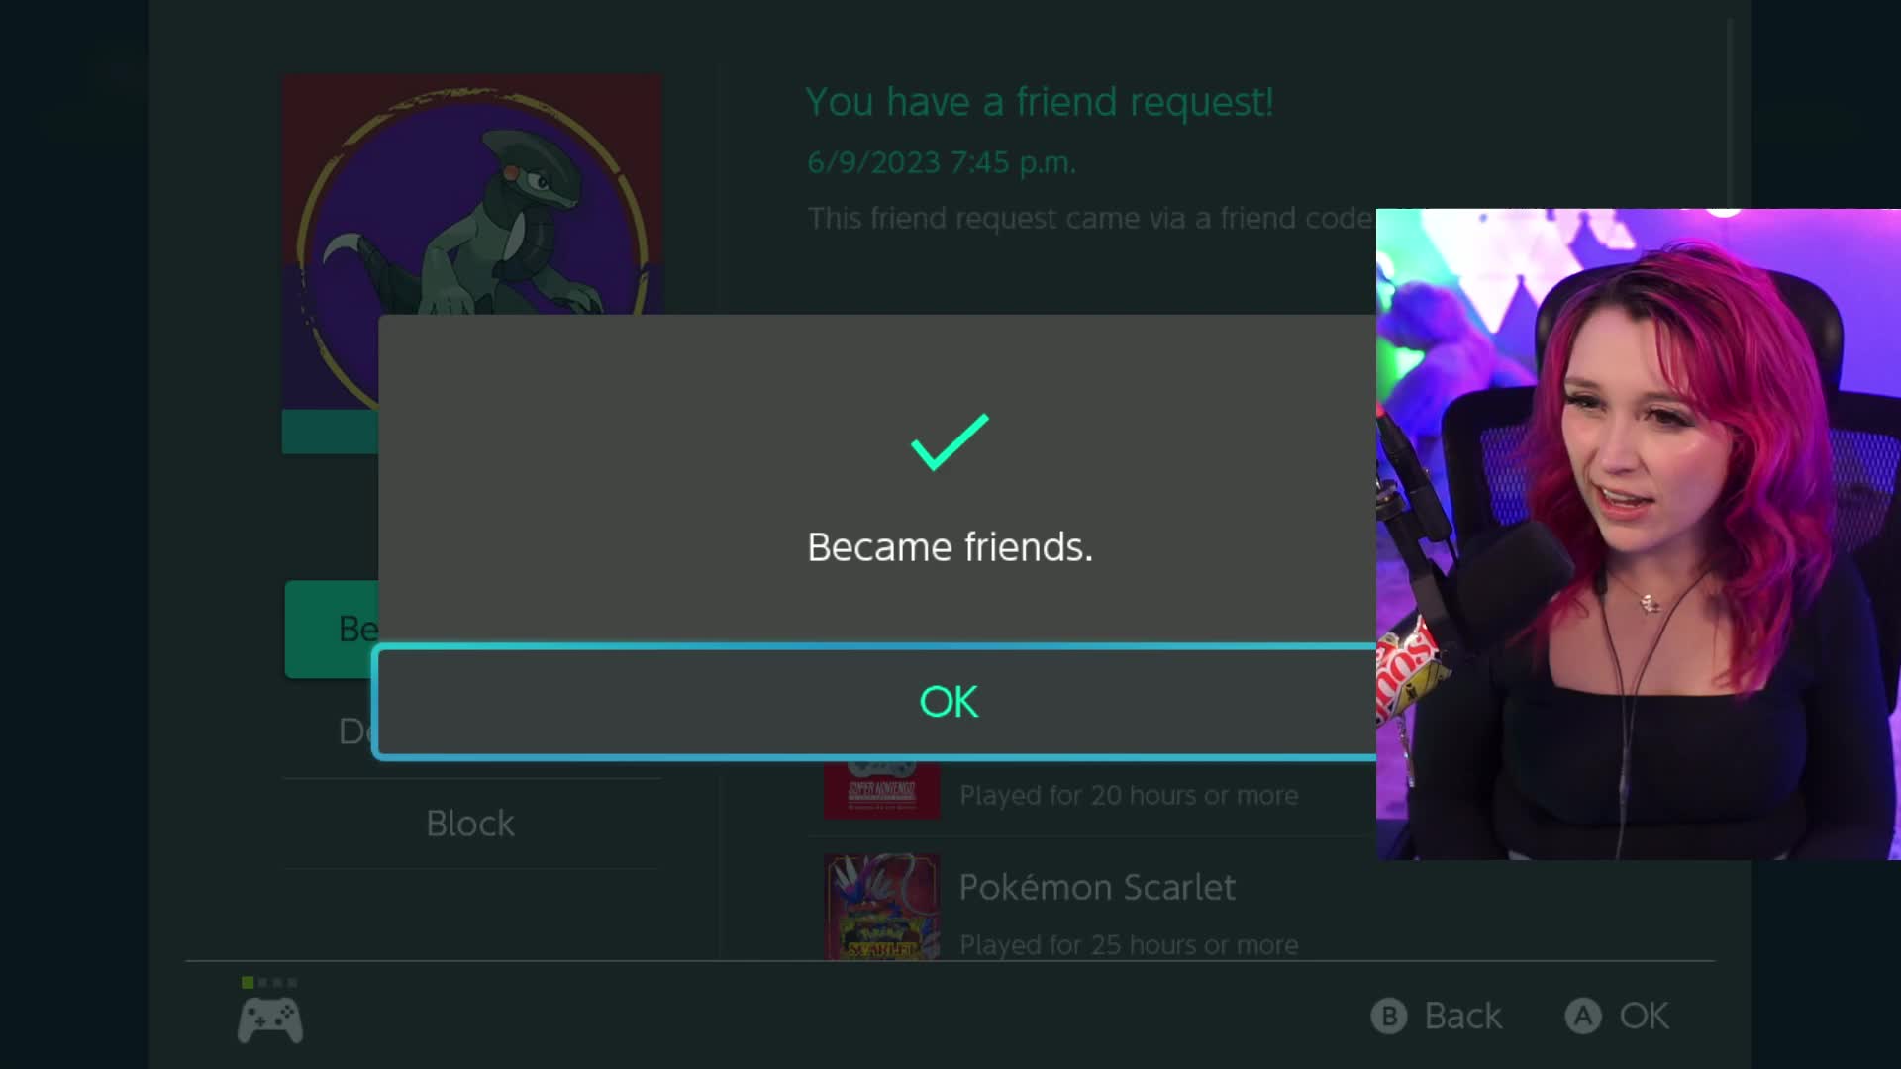The image size is (1901, 1069).
Task: Click the Played for 25 hours text
Action: pos(1129,945)
